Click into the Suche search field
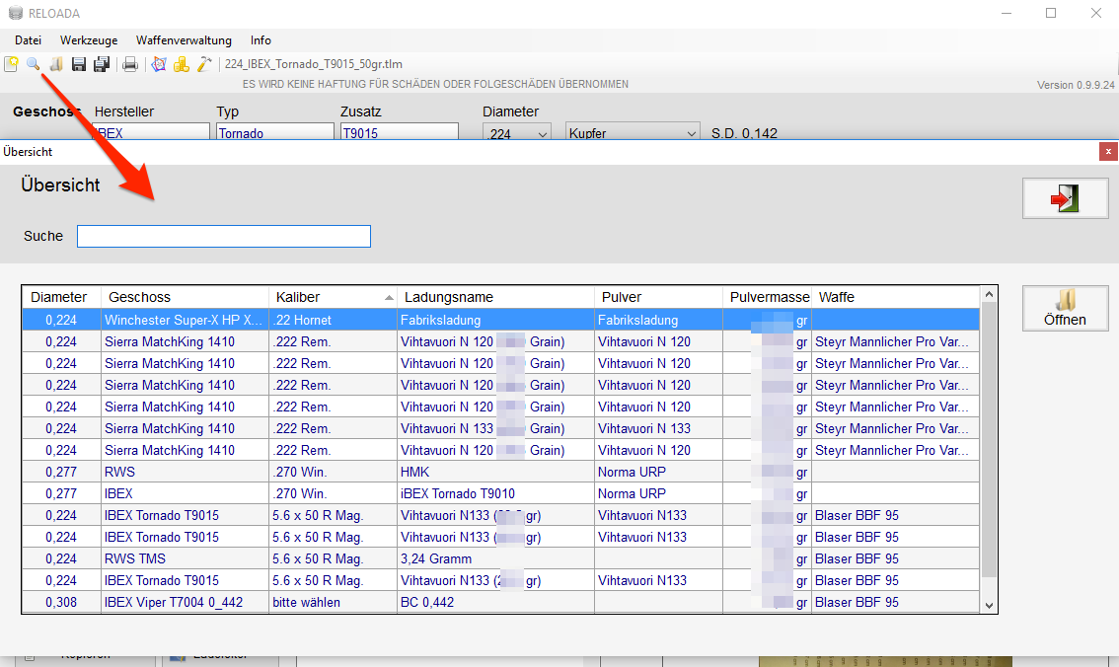 point(224,236)
